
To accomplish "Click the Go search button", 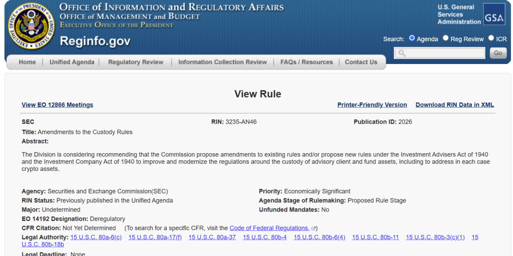I will (x=498, y=53).
